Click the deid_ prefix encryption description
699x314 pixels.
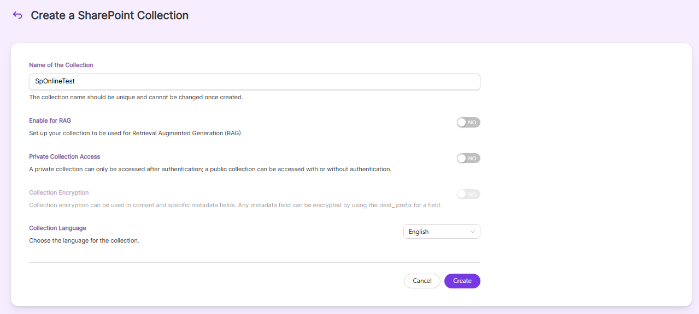coord(235,205)
